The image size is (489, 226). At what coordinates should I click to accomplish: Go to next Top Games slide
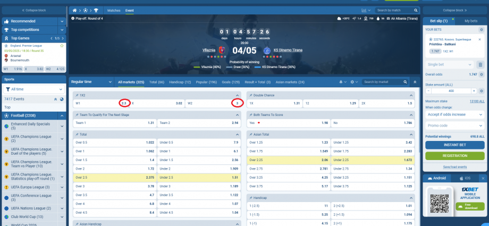tap(62, 38)
